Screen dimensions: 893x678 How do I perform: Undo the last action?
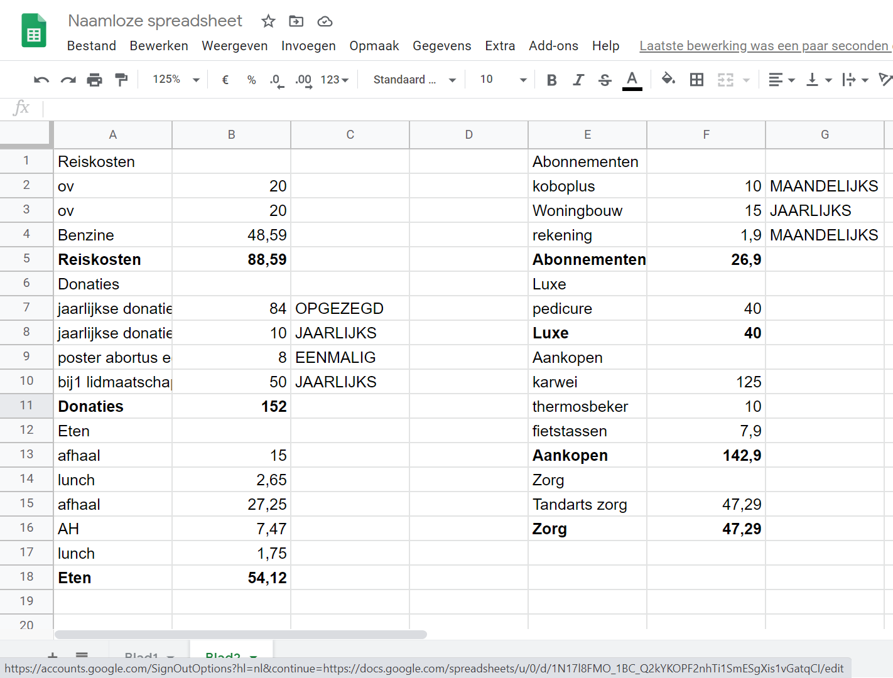click(41, 80)
